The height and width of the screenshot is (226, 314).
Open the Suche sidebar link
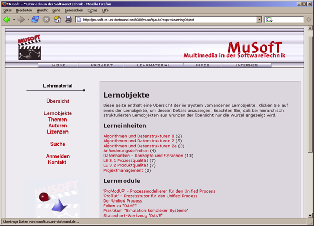(x=58, y=144)
